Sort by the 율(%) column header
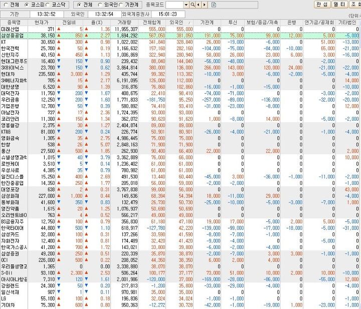The width and height of the screenshot is (361, 309). (97, 23)
